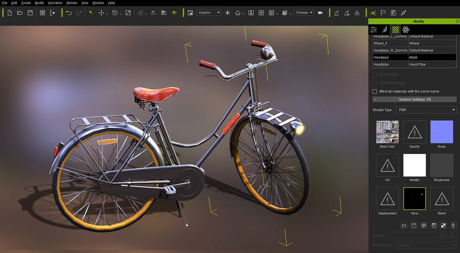Select the black Glow texture swatch
This screenshot has height=253, width=460.
click(x=415, y=198)
